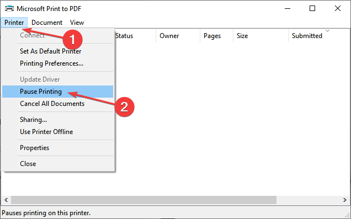Image resolution: width=351 pixels, height=219 pixels.
Task: Open Printing Preferences... entry
Action: click(58, 63)
